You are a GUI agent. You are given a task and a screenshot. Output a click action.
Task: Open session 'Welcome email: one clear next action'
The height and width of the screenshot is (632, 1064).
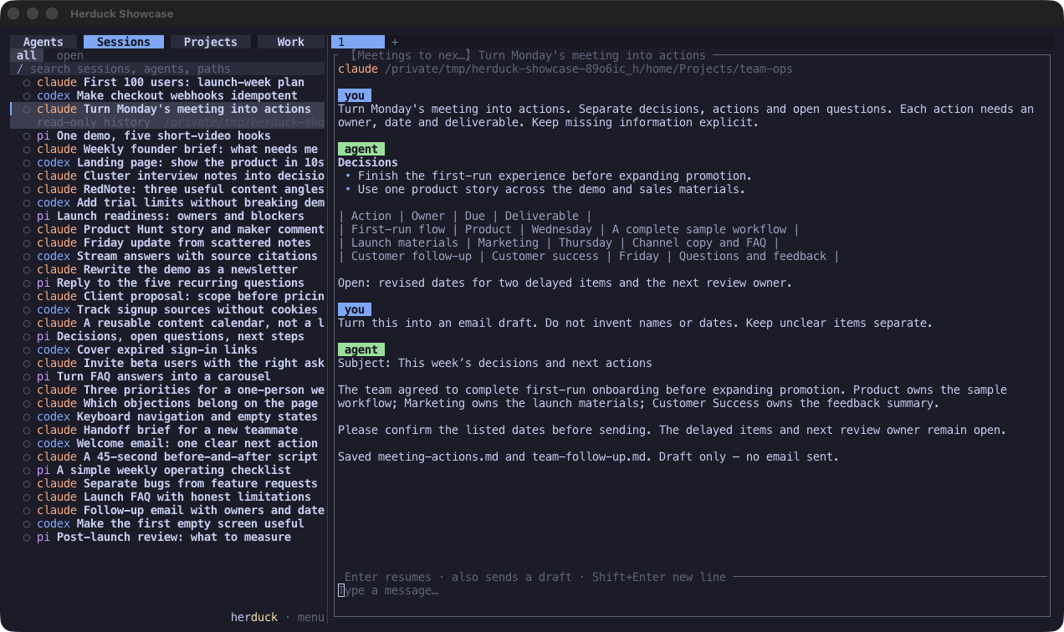(x=167, y=443)
